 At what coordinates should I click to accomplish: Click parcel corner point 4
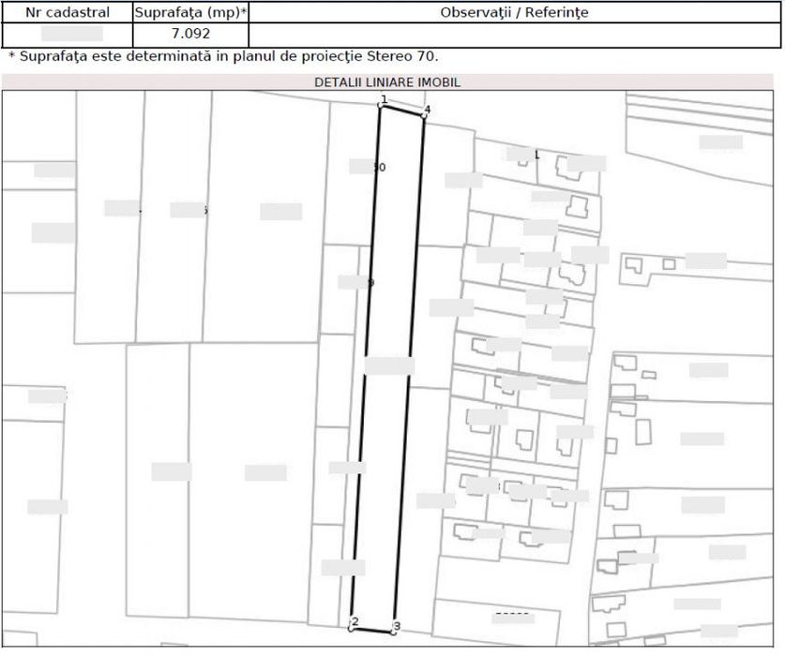tap(424, 115)
